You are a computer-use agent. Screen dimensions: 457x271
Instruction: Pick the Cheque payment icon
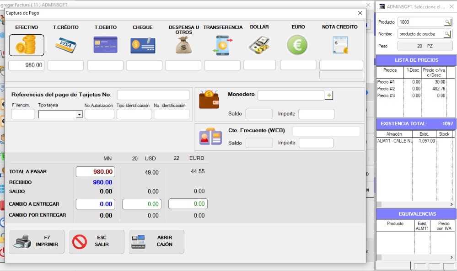pyautogui.click(x=143, y=45)
